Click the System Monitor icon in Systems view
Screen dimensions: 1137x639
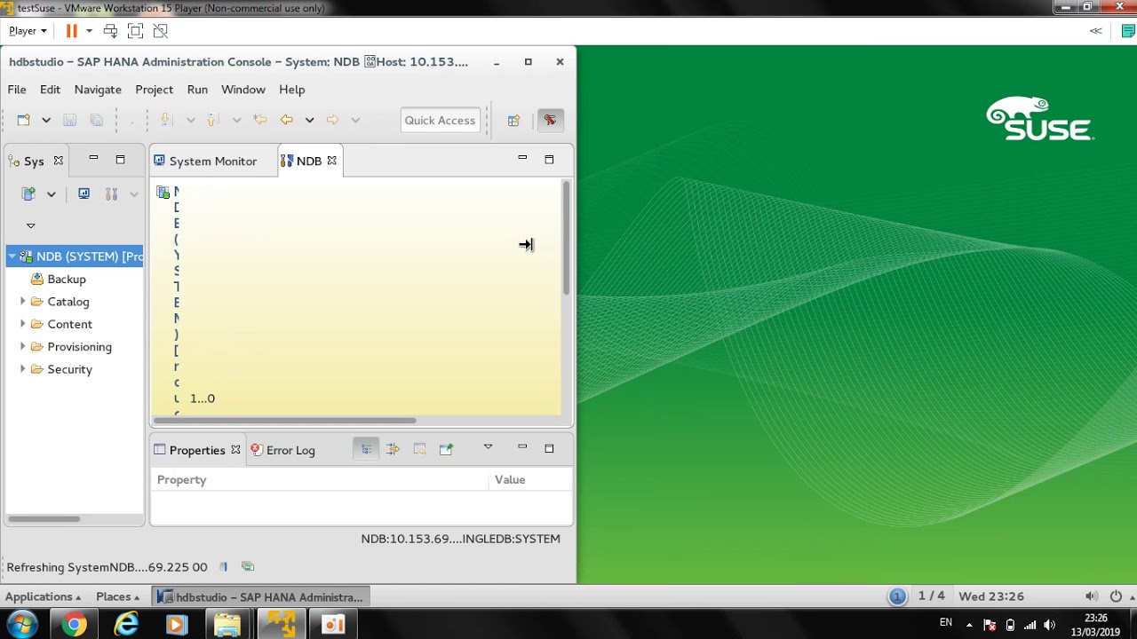pyautogui.click(x=83, y=193)
